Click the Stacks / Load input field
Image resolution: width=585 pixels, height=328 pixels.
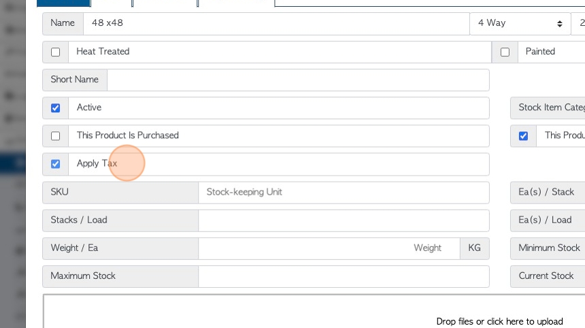point(344,220)
